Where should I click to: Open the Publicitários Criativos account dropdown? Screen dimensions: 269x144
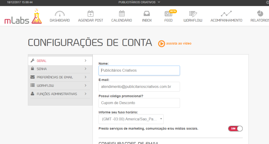pyautogui.click(x=139, y=2)
